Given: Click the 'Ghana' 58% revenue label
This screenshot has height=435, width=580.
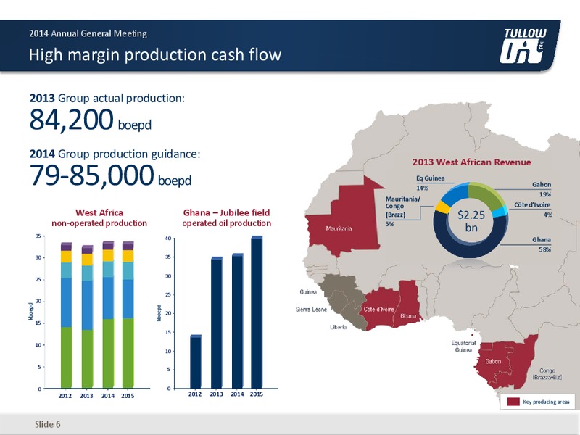Looking at the screenshot, I should pyautogui.click(x=542, y=244).
